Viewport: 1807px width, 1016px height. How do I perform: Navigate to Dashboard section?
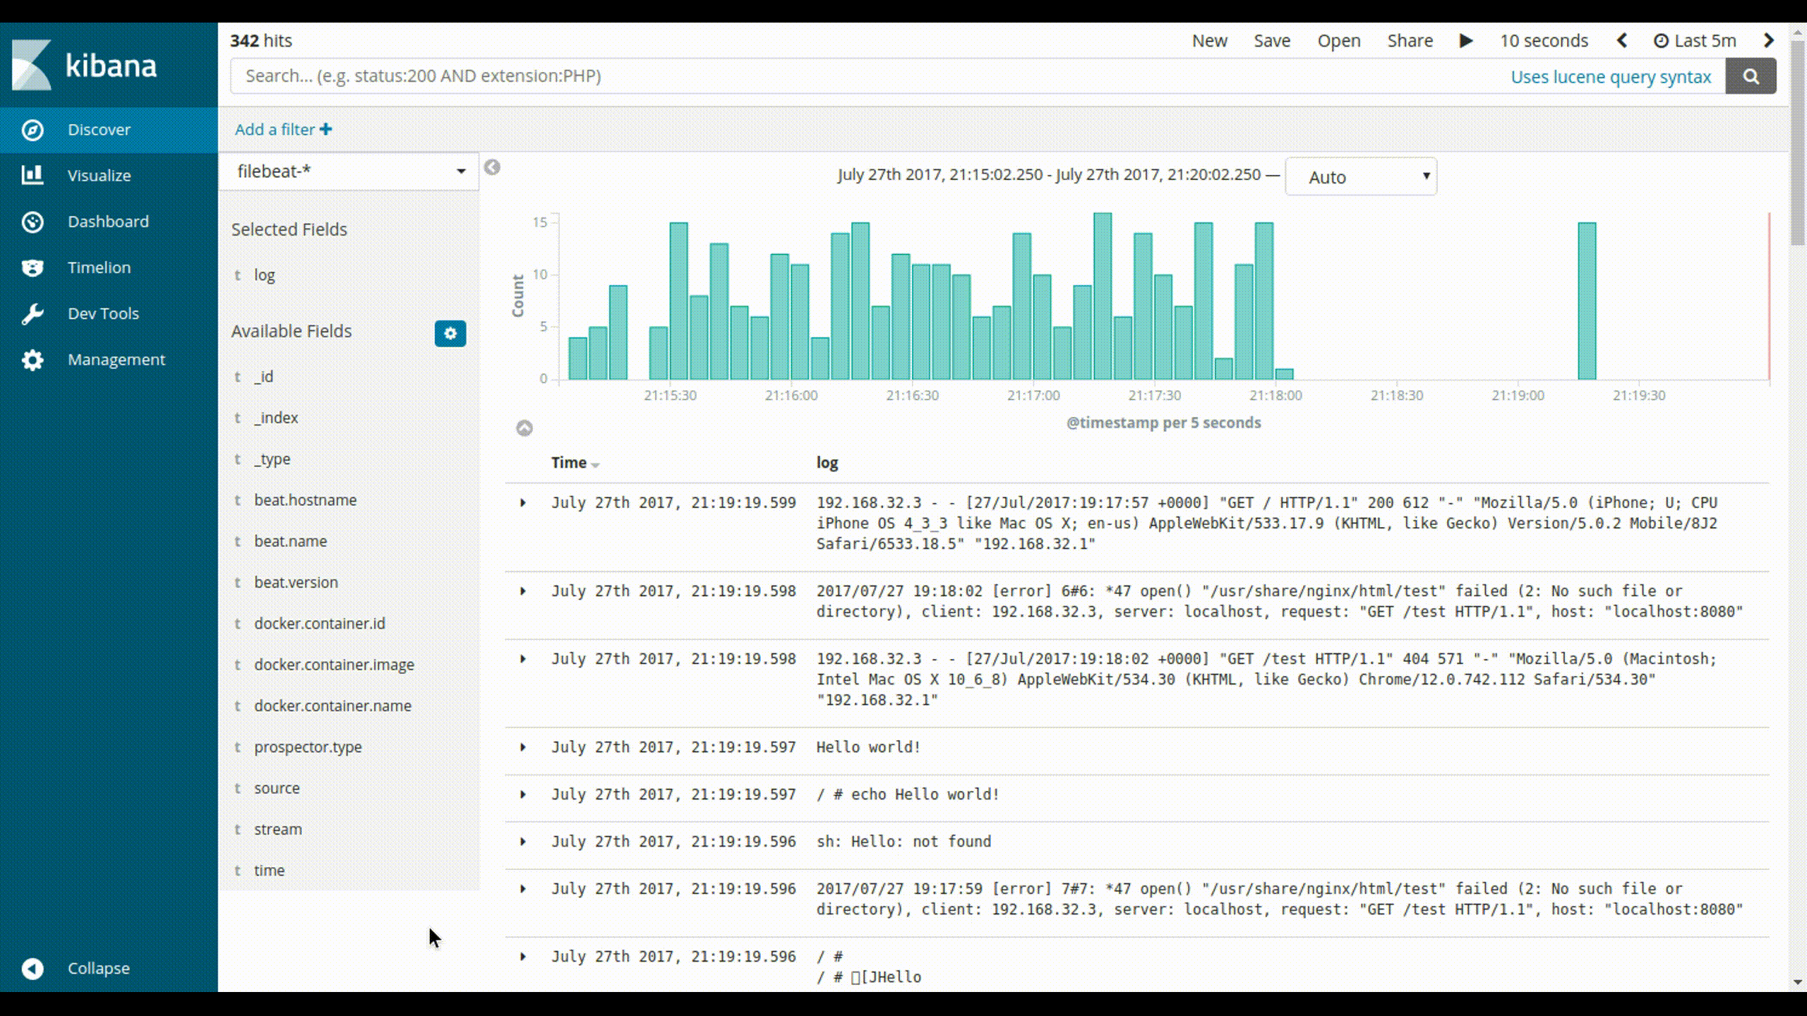tap(108, 221)
